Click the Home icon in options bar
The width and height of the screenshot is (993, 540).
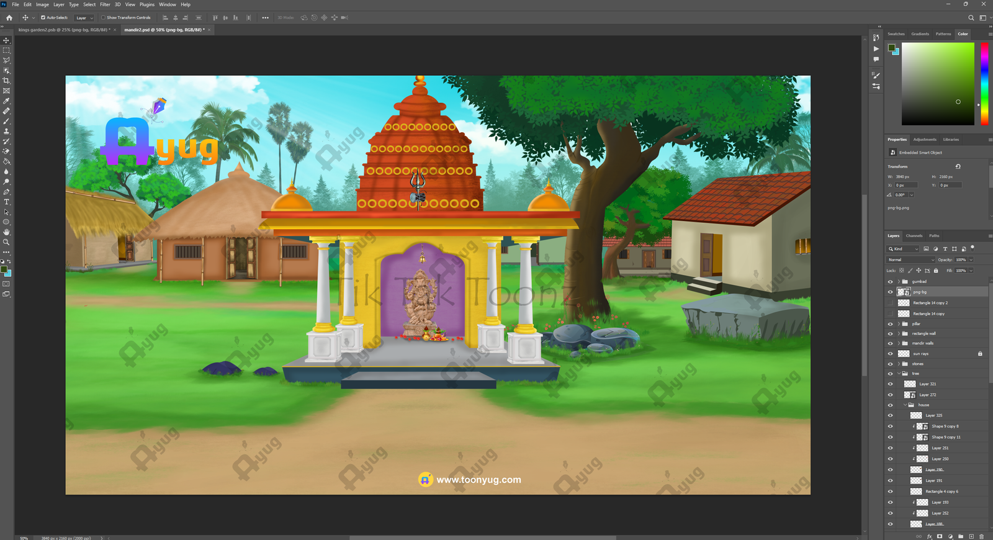click(9, 17)
